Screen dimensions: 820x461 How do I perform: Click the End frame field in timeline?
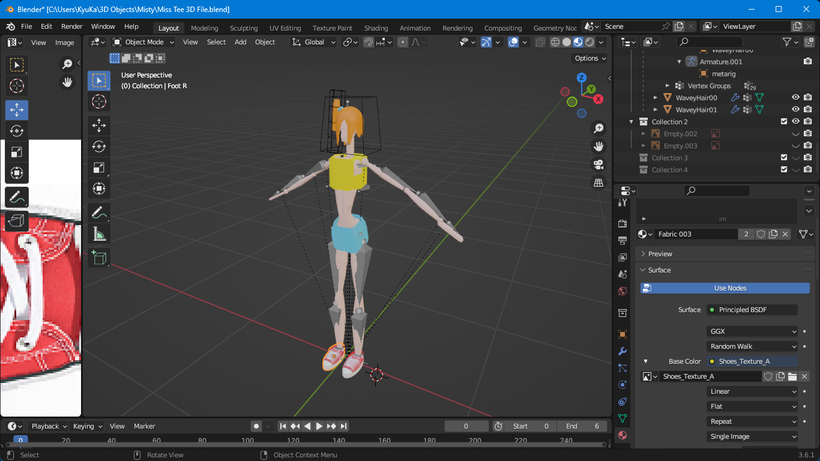[x=582, y=426]
